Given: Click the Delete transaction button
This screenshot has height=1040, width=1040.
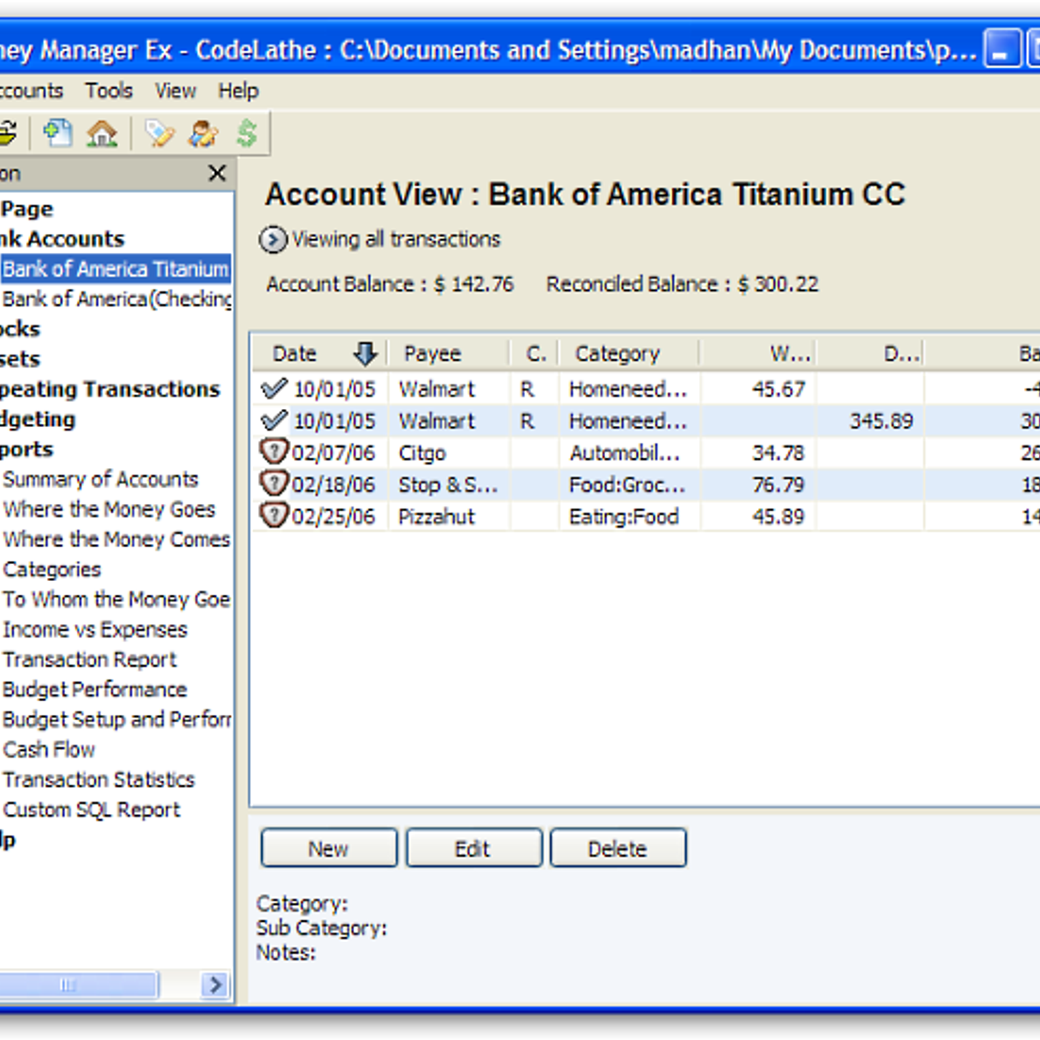Looking at the screenshot, I should [618, 848].
